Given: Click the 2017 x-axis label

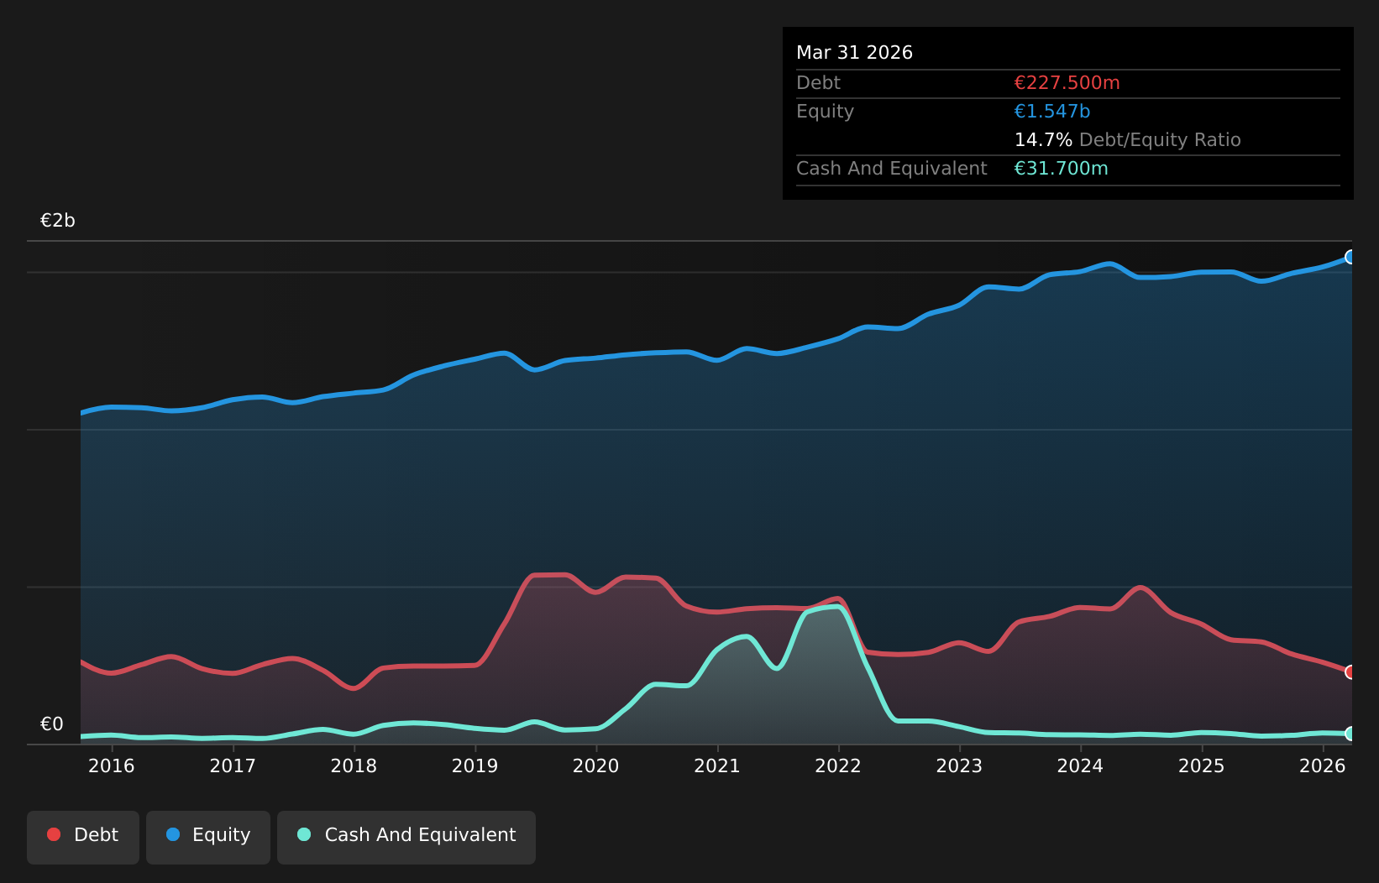Looking at the screenshot, I should click(233, 765).
